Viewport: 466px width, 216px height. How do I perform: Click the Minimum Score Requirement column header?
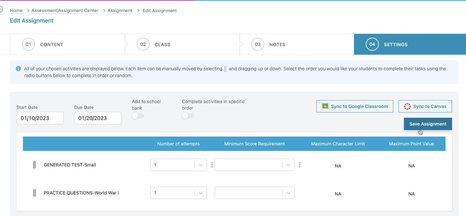pos(255,144)
